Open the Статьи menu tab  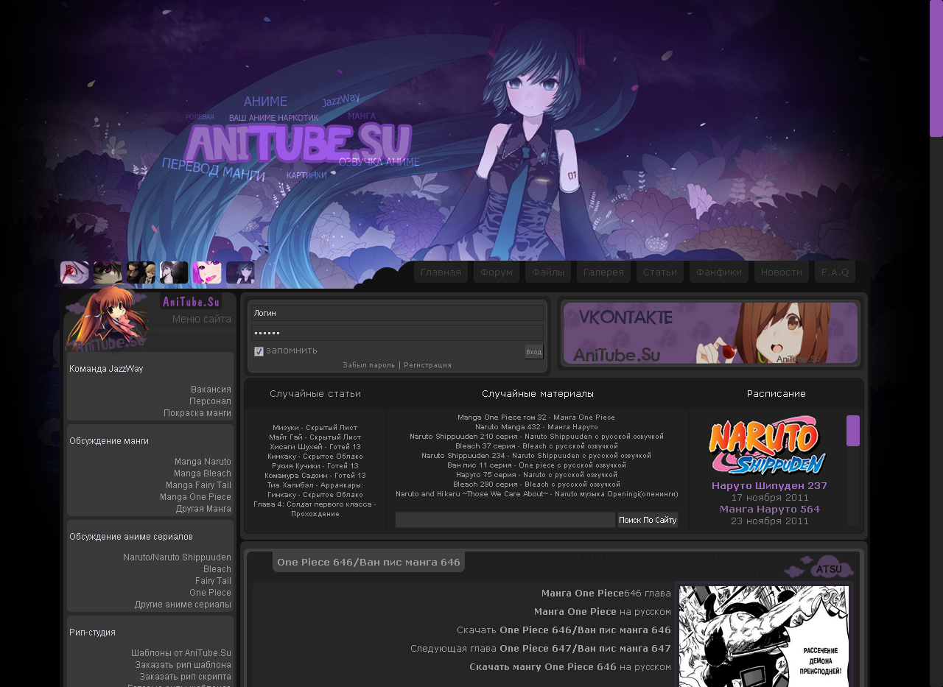(x=660, y=272)
